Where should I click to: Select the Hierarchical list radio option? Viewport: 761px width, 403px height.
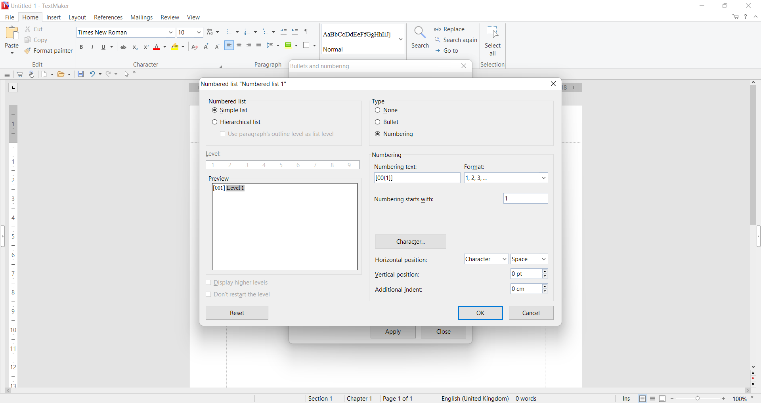(x=215, y=122)
